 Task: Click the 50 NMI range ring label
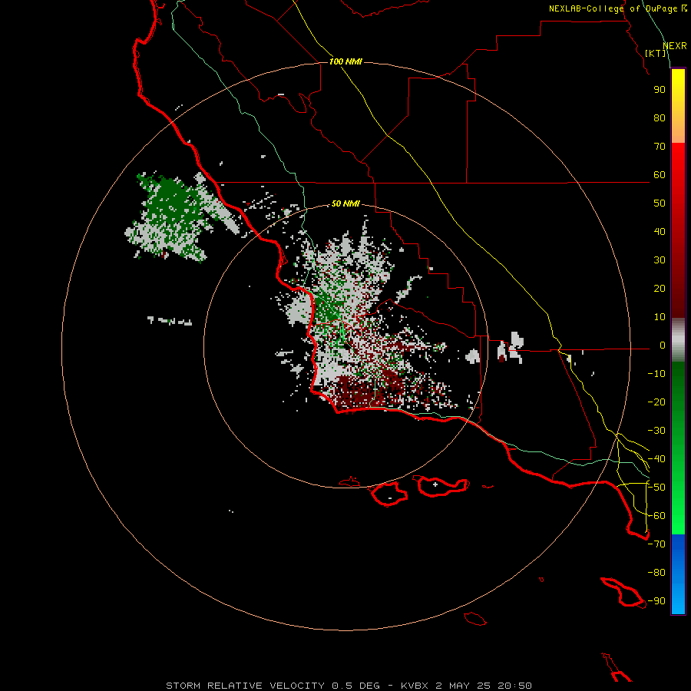pos(345,203)
